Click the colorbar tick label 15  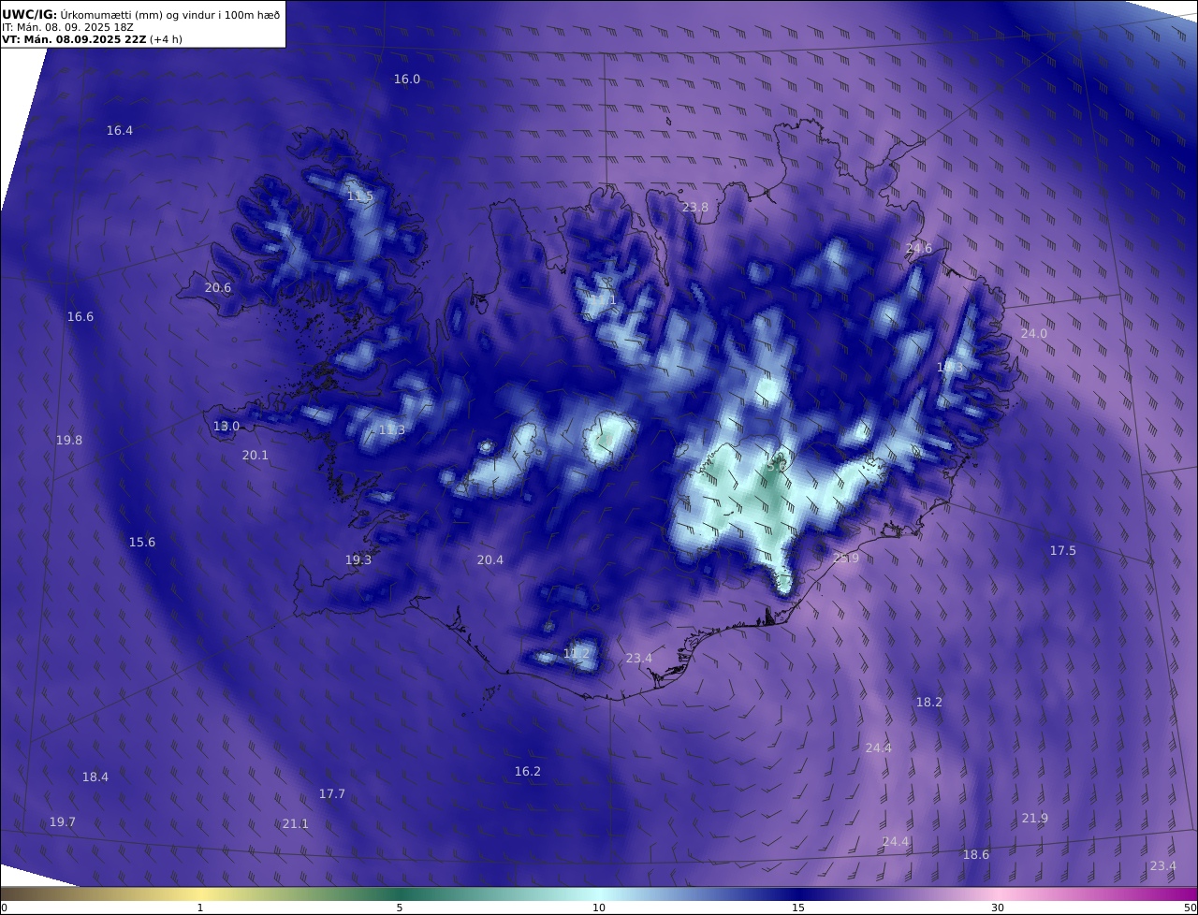coord(798,908)
